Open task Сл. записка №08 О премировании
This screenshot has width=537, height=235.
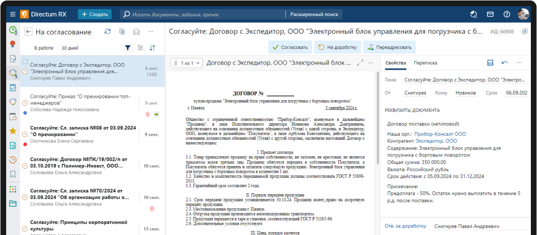[92, 134]
